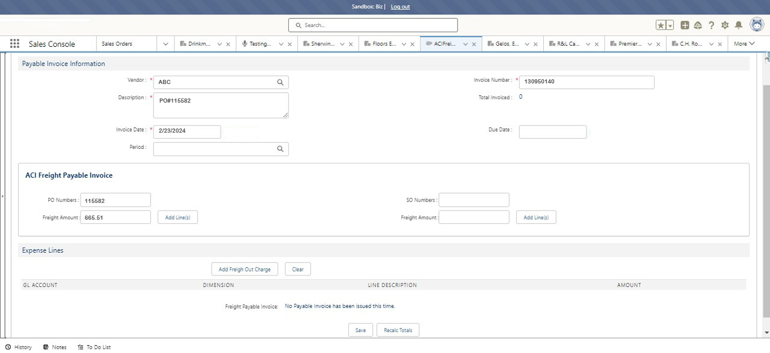Screen dimensions: 770x353
Task: Open the Salesforce Trailhead guidance icon
Action: (698, 25)
